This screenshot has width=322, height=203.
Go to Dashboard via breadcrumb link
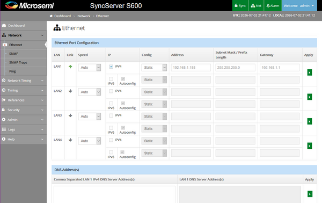pos(62,16)
